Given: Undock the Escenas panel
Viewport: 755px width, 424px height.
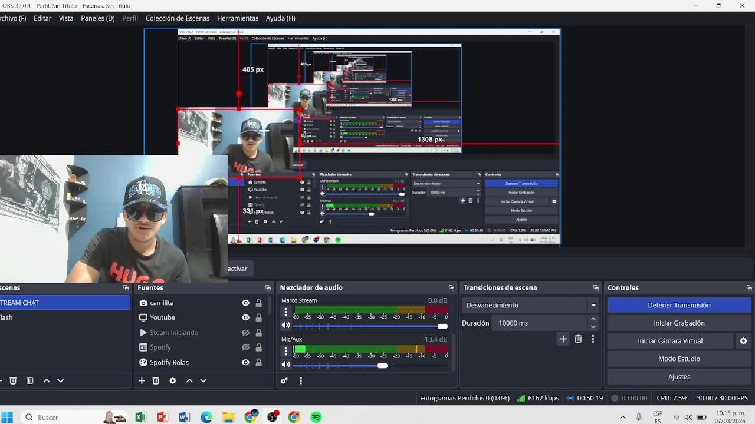Looking at the screenshot, I should [126, 288].
